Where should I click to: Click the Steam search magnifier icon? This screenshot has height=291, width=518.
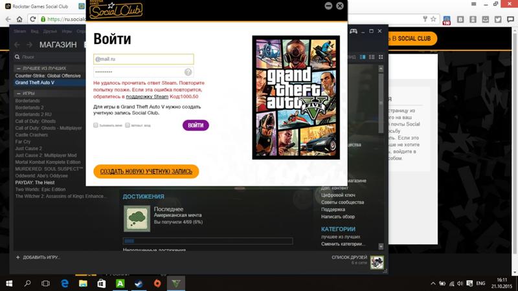17,57
